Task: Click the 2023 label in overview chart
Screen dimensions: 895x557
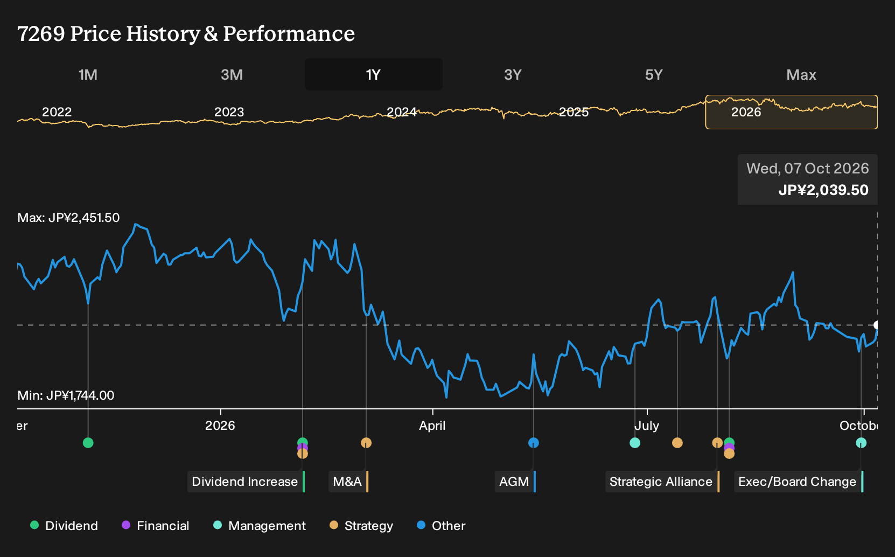Action: [x=229, y=112]
